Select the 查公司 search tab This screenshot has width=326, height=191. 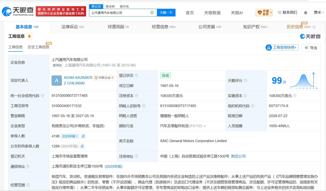tap(96, 6)
